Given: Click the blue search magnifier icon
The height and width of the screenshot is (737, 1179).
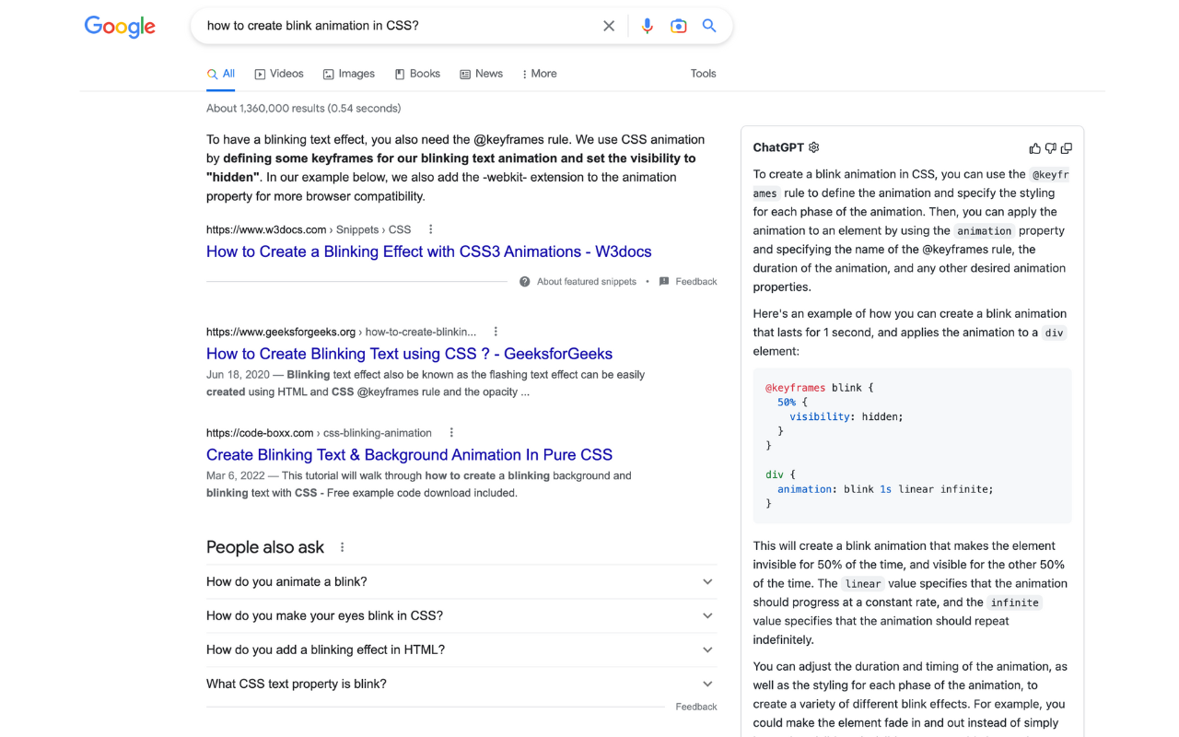Looking at the screenshot, I should click(x=709, y=26).
